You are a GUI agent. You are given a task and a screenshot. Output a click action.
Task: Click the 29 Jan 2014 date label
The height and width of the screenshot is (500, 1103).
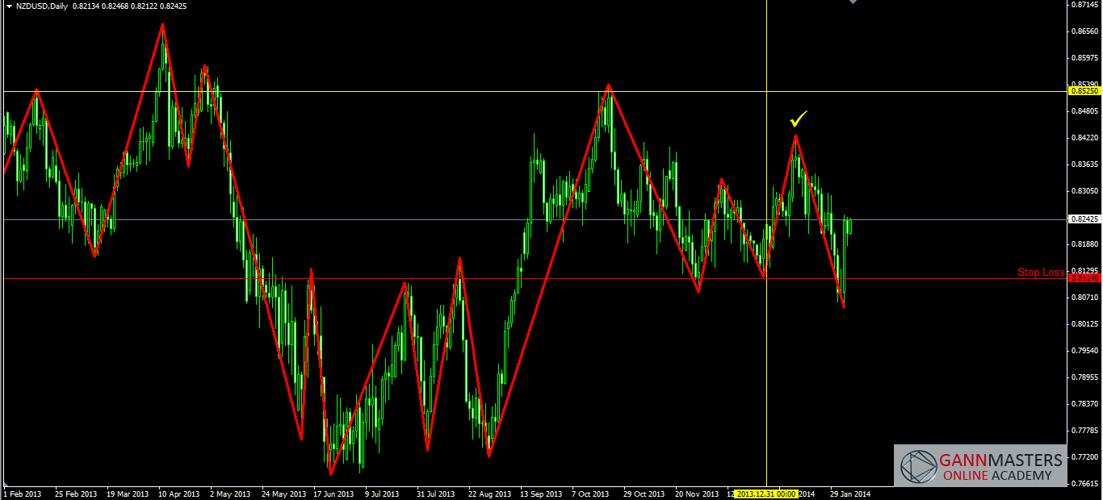click(850, 494)
